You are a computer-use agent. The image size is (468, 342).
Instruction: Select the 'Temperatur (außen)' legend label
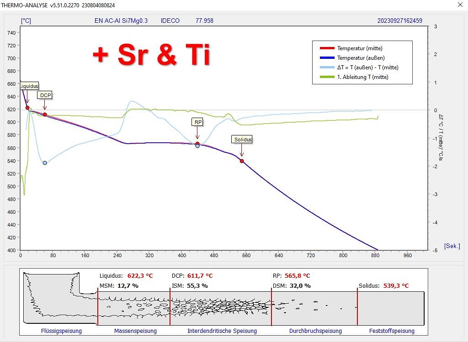[x=361, y=58]
